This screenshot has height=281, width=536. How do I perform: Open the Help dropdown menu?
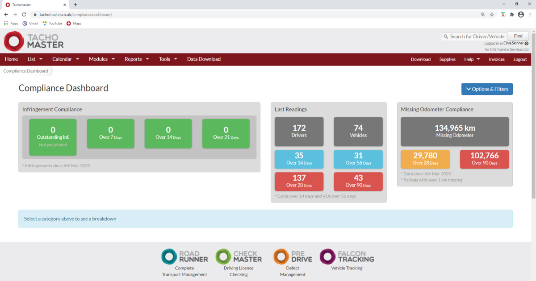coord(472,59)
